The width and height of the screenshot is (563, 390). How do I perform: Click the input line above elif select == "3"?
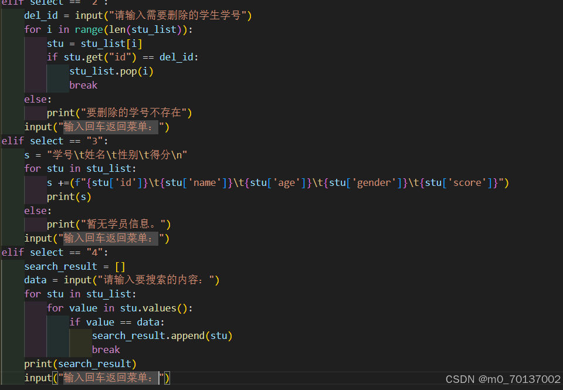tap(97, 127)
